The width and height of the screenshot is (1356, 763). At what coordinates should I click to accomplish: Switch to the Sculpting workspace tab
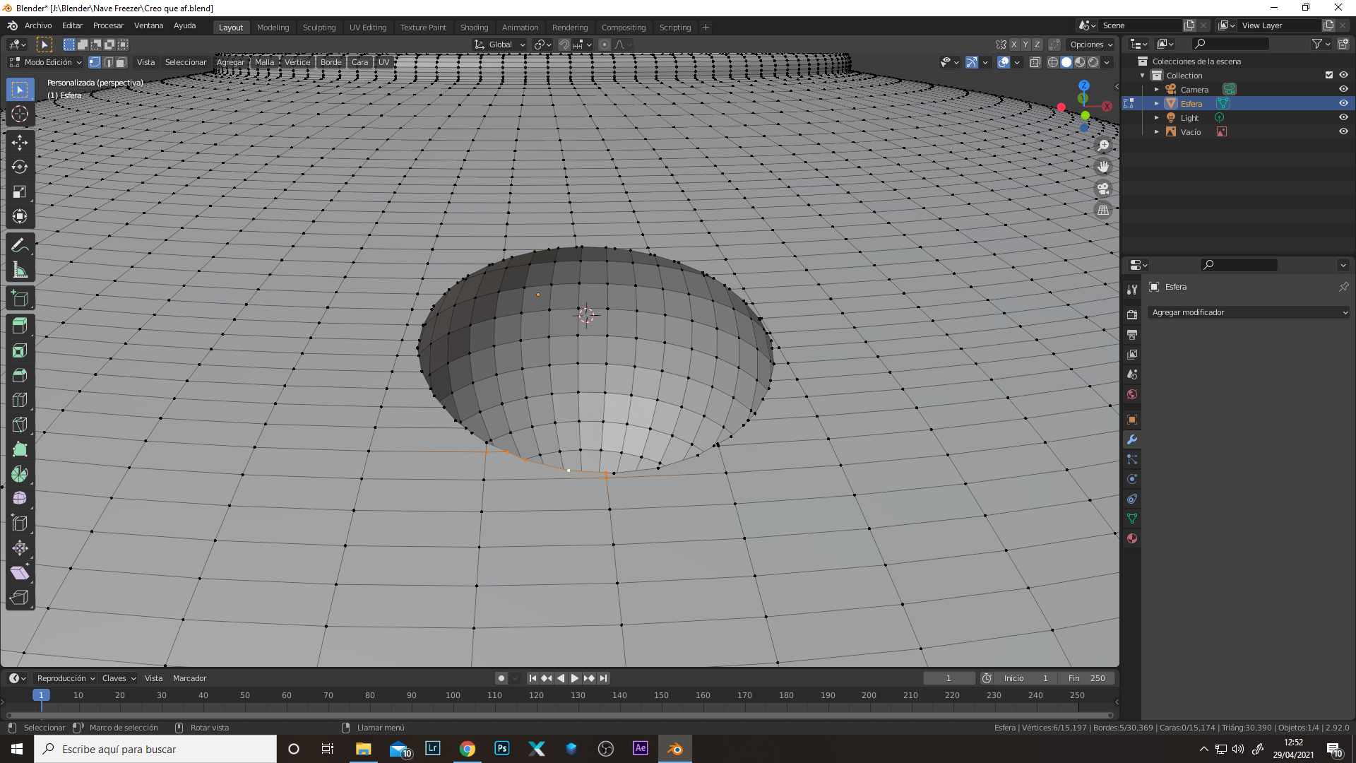[319, 28]
